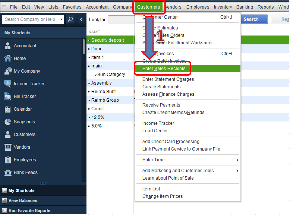Select the Door item row
This screenshot has width=290, height=215.
pyautogui.click(x=110, y=48)
